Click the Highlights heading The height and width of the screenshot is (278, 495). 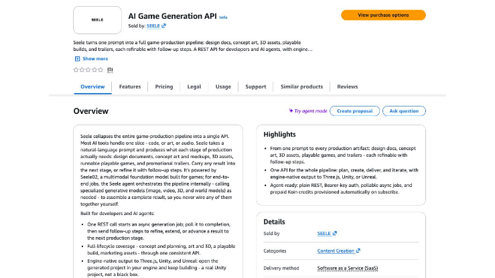point(279,135)
